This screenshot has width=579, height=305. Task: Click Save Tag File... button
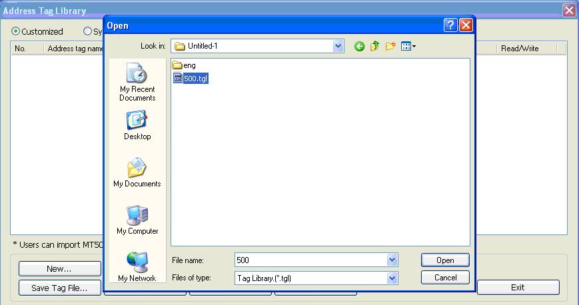(59, 288)
